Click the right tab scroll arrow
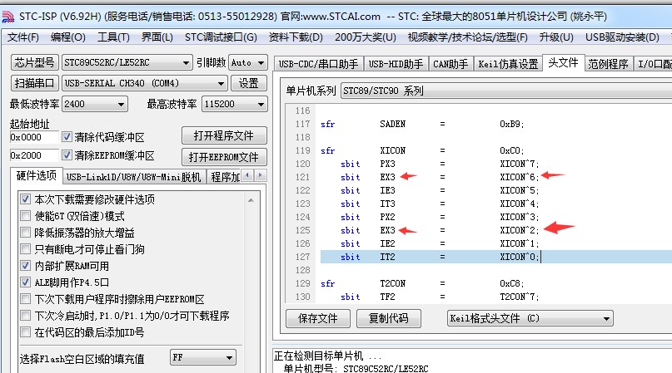Screen dimensions: 672x373 260,175
